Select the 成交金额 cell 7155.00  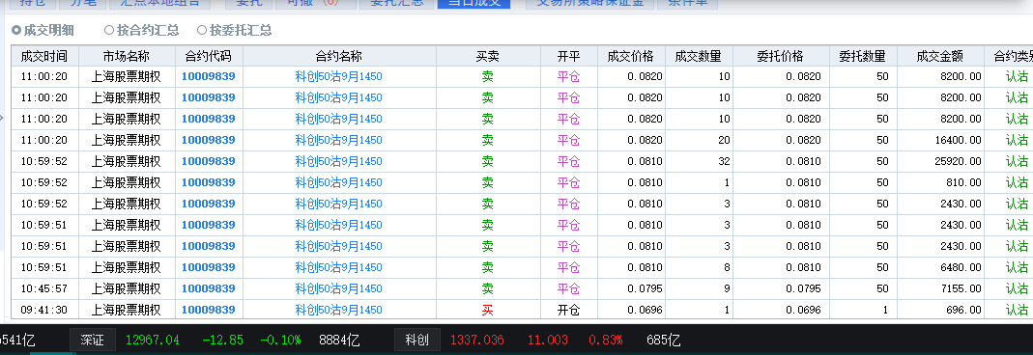click(940, 288)
